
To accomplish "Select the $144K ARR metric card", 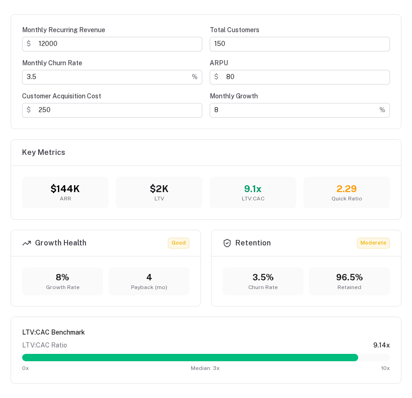I will (x=65, y=193).
